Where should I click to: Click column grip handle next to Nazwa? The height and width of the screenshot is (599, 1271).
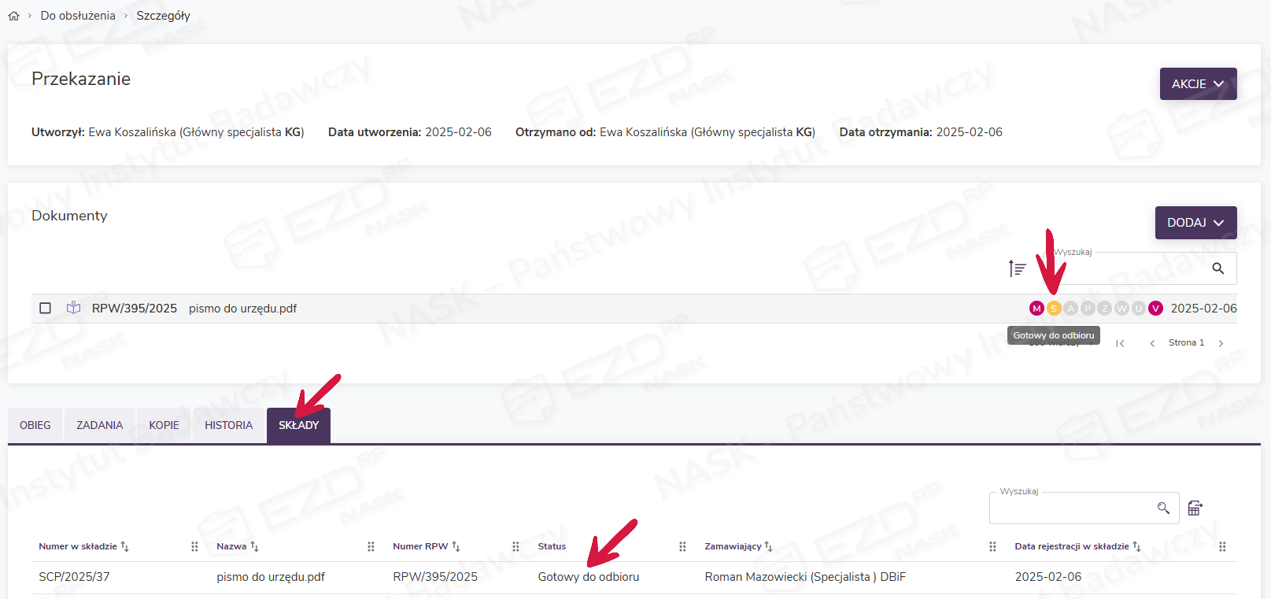(x=371, y=546)
